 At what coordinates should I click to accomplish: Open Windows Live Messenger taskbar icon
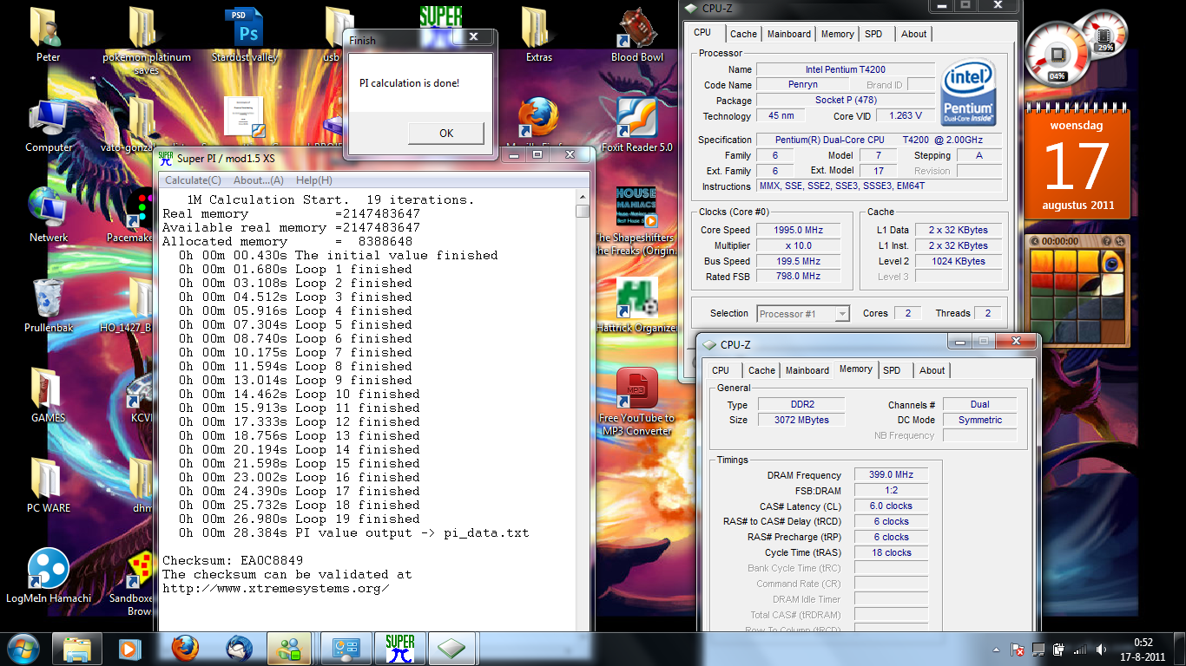coord(290,649)
